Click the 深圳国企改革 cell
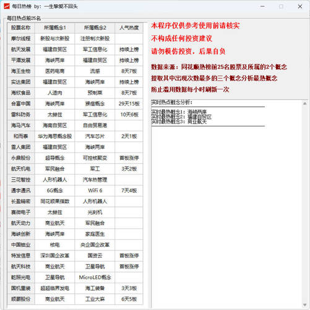This screenshot has height=310, width=310. click(54, 255)
